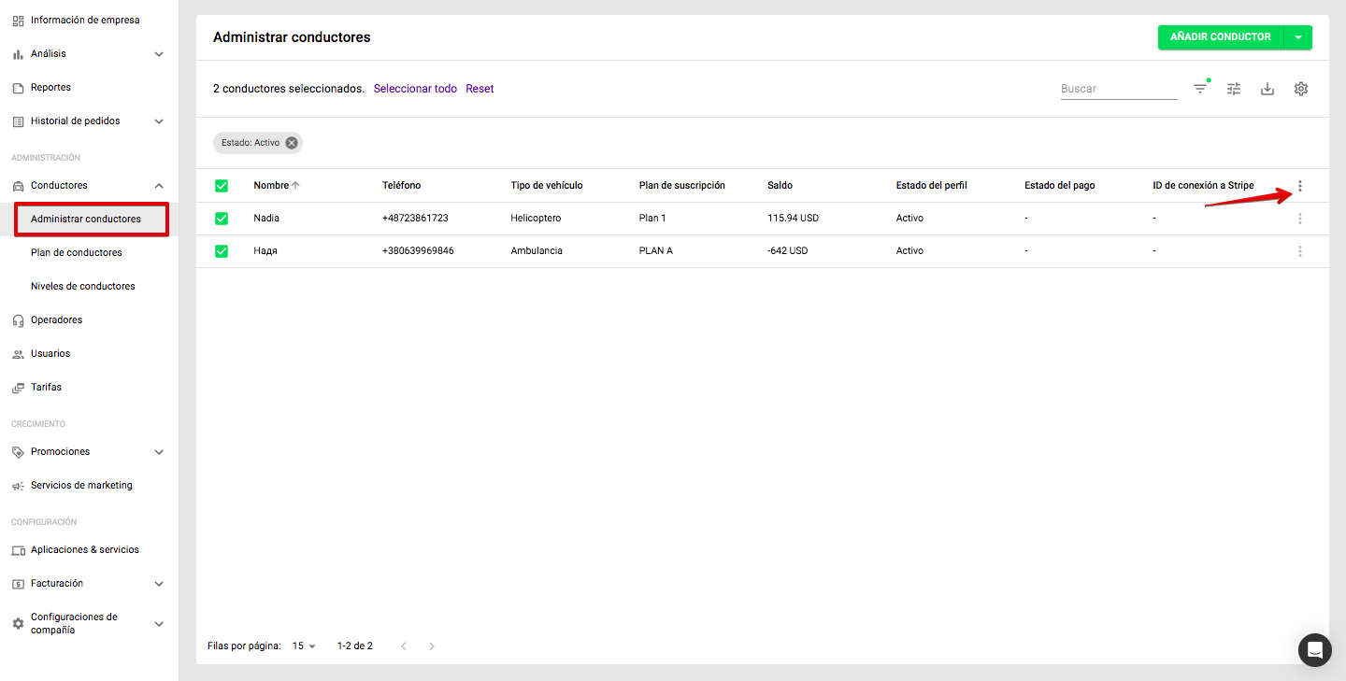
Task: Open the chat support bubble
Action: (1315, 650)
